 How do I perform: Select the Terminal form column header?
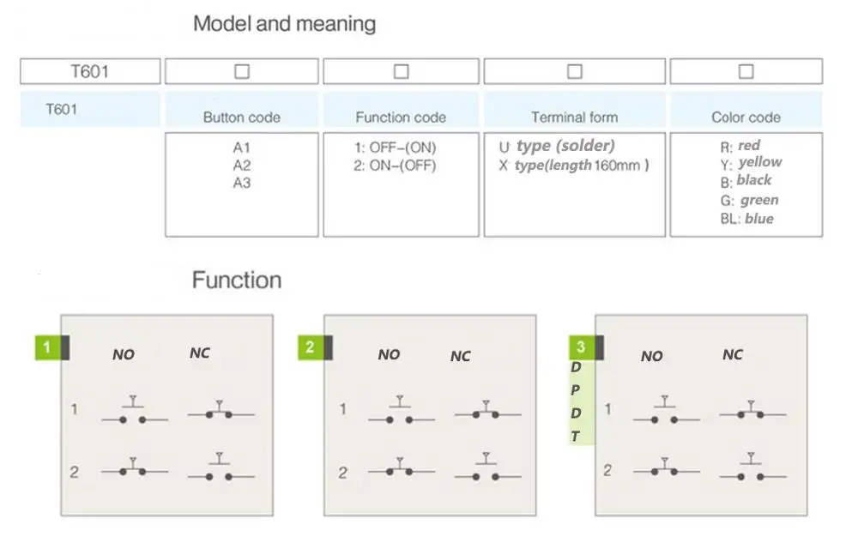(574, 118)
